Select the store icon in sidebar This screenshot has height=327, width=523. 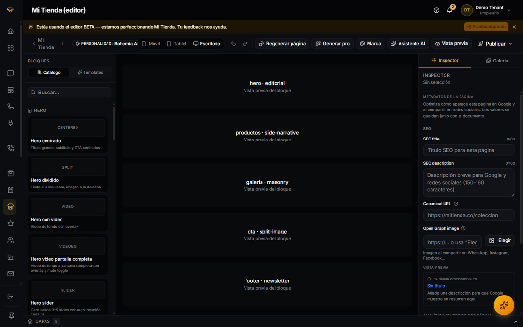(10, 207)
